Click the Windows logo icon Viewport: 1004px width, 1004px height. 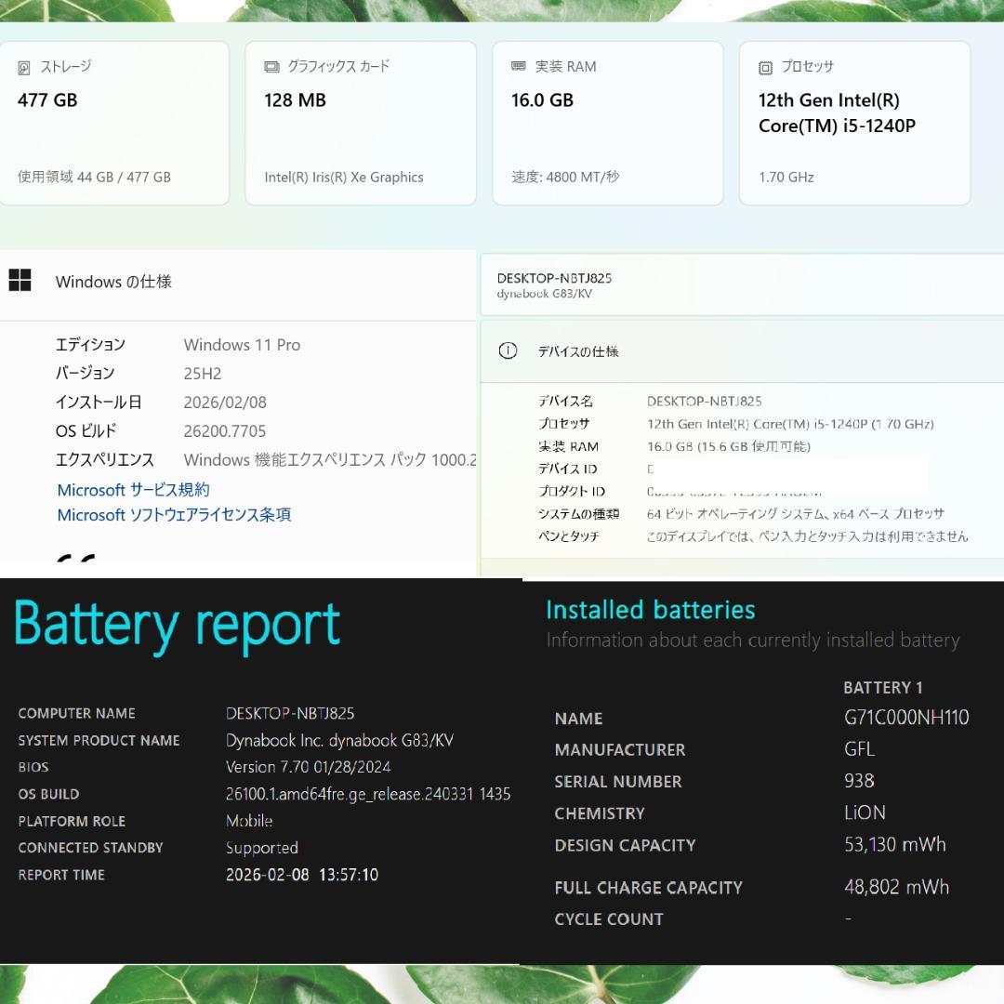pyautogui.click(x=20, y=281)
